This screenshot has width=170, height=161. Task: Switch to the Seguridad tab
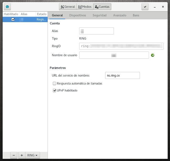[99, 15]
